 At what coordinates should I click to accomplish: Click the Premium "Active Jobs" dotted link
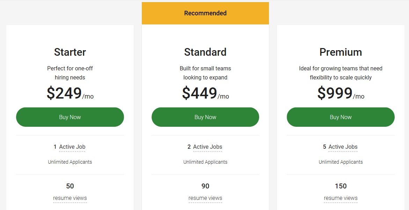[x=343, y=147]
